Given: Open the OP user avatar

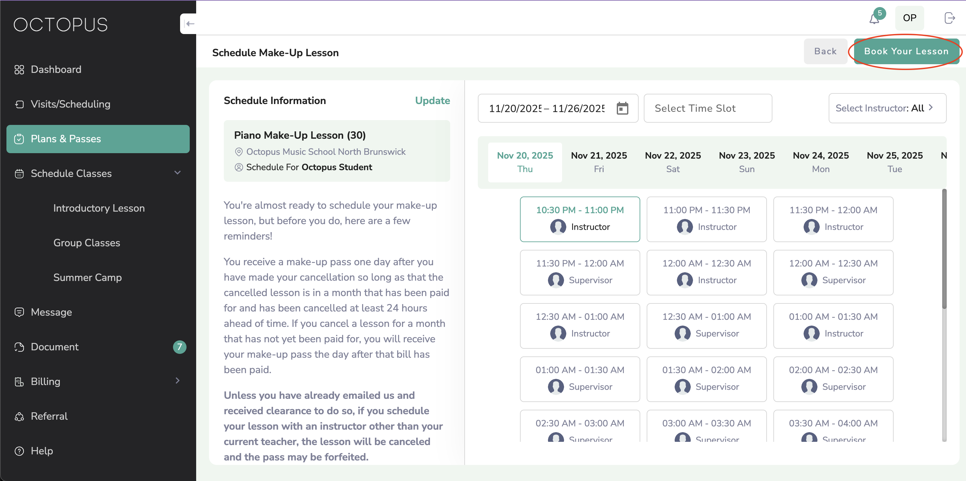Looking at the screenshot, I should pos(909,18).
